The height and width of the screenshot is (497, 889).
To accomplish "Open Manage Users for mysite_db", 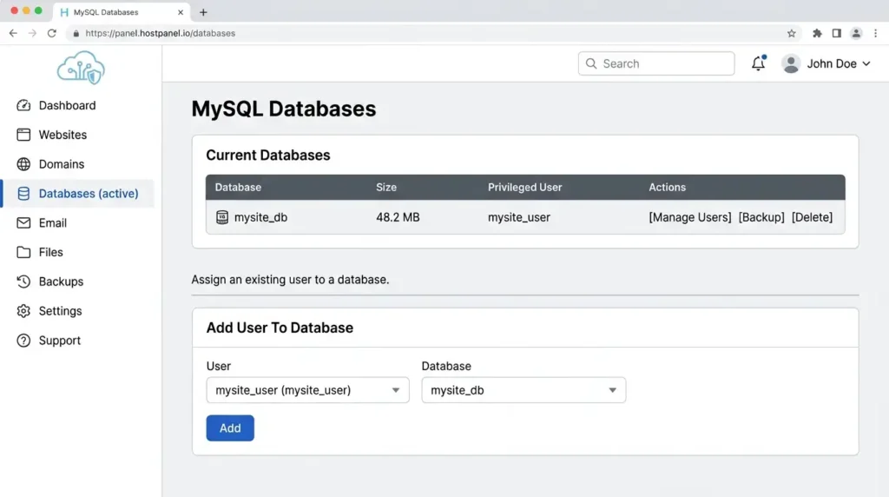I will [690, 217].
